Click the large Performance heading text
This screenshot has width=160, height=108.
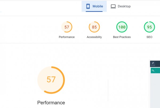tap(51, 103)
